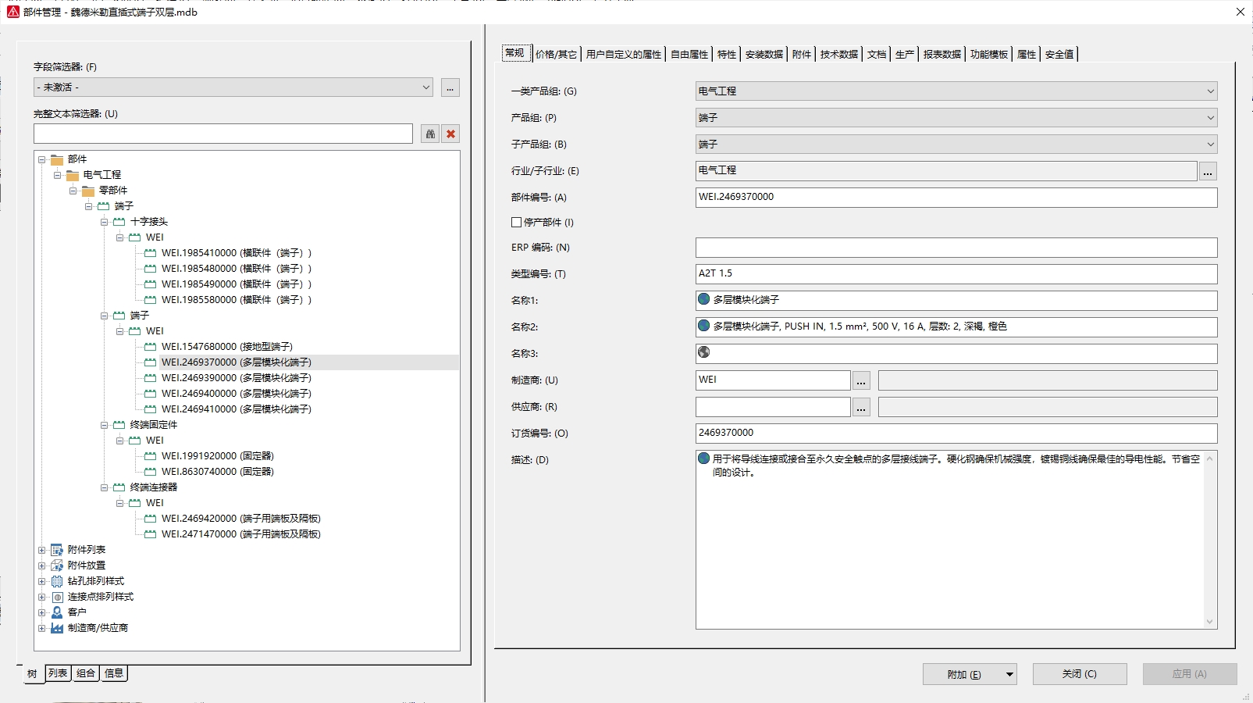The height and width of the screenshot is (703, 1253).
Task: Click the 客户 person icon
Action: tap(57, 612)
